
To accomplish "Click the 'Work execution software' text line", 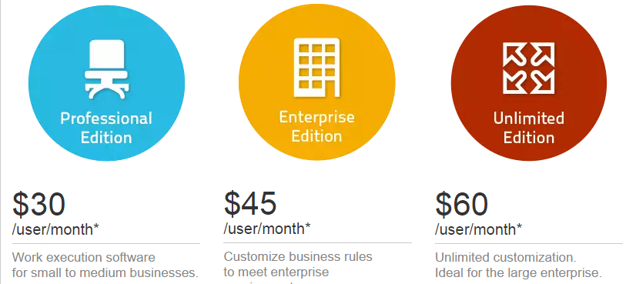I will (84, 257).
